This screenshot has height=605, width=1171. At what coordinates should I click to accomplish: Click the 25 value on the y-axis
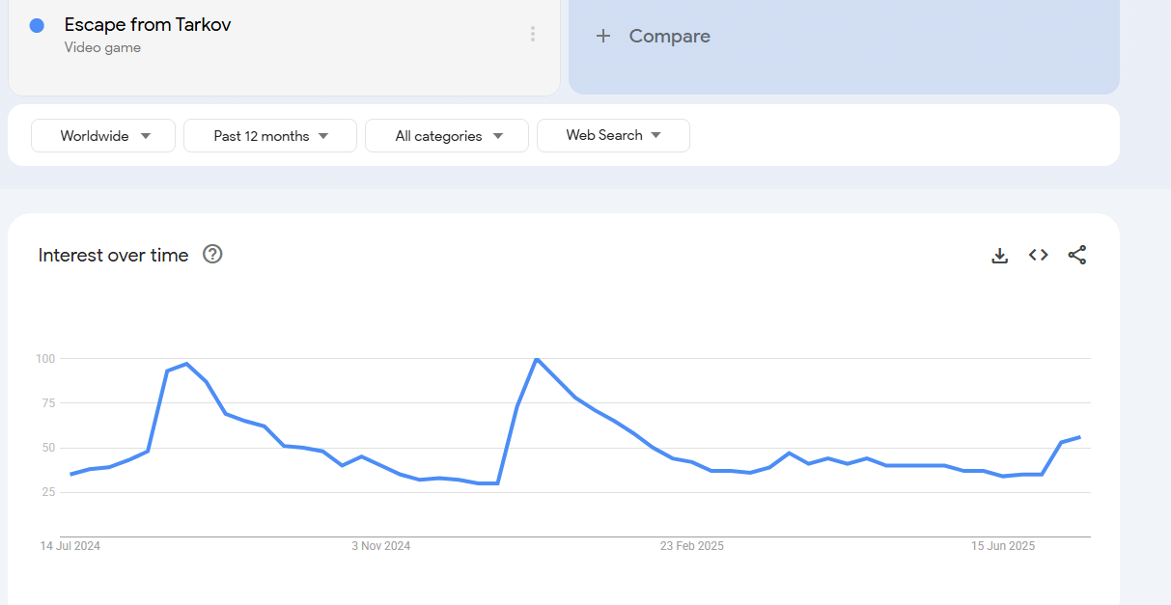tap(49, 493)
